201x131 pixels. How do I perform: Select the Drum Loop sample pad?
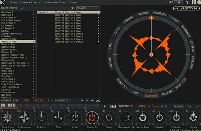tap(8, 117)
